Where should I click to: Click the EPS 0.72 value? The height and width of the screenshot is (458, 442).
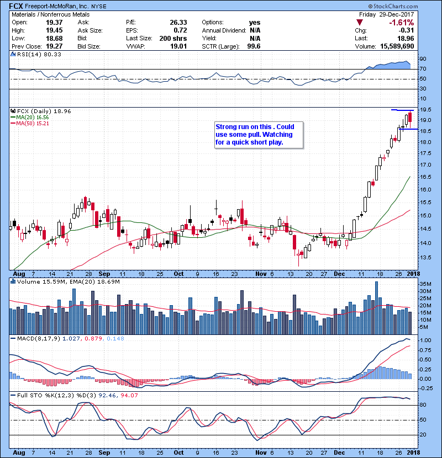coord(180,30)
